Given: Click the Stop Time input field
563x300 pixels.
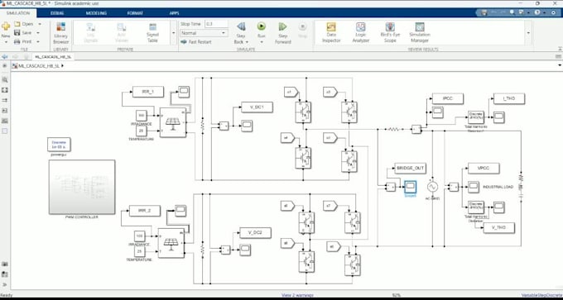Looking at the screenshot, I should pos(216,24).
